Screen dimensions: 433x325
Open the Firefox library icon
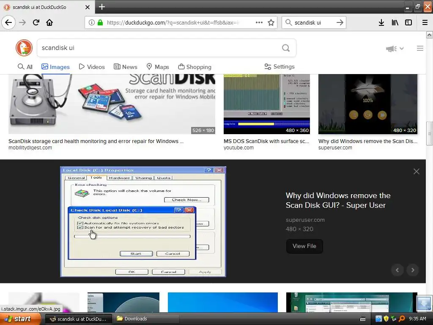pyautogui.click(x=395, y=22)
